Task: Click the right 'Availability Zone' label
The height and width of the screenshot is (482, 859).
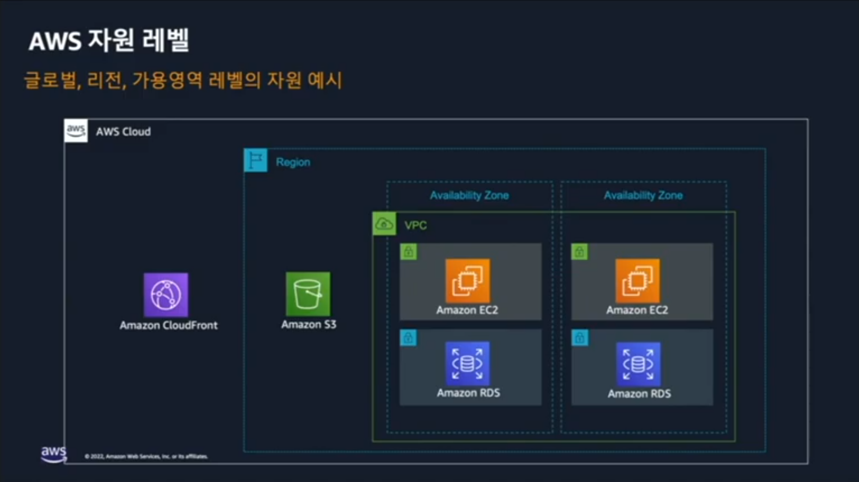Action: tap(643, 195)
